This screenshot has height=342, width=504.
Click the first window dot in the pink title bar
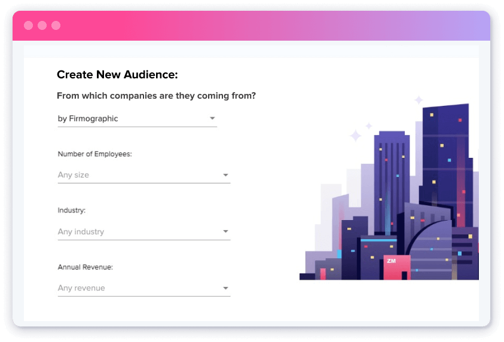(28, 25)
